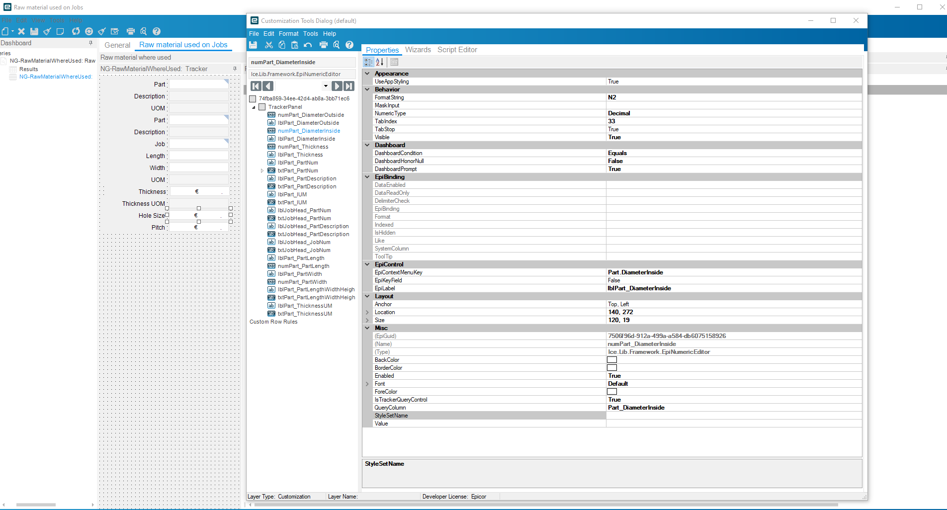947x510 pixels.
Task: Click Help question mark in Customization toolbar
Action: tap(349, 45)
